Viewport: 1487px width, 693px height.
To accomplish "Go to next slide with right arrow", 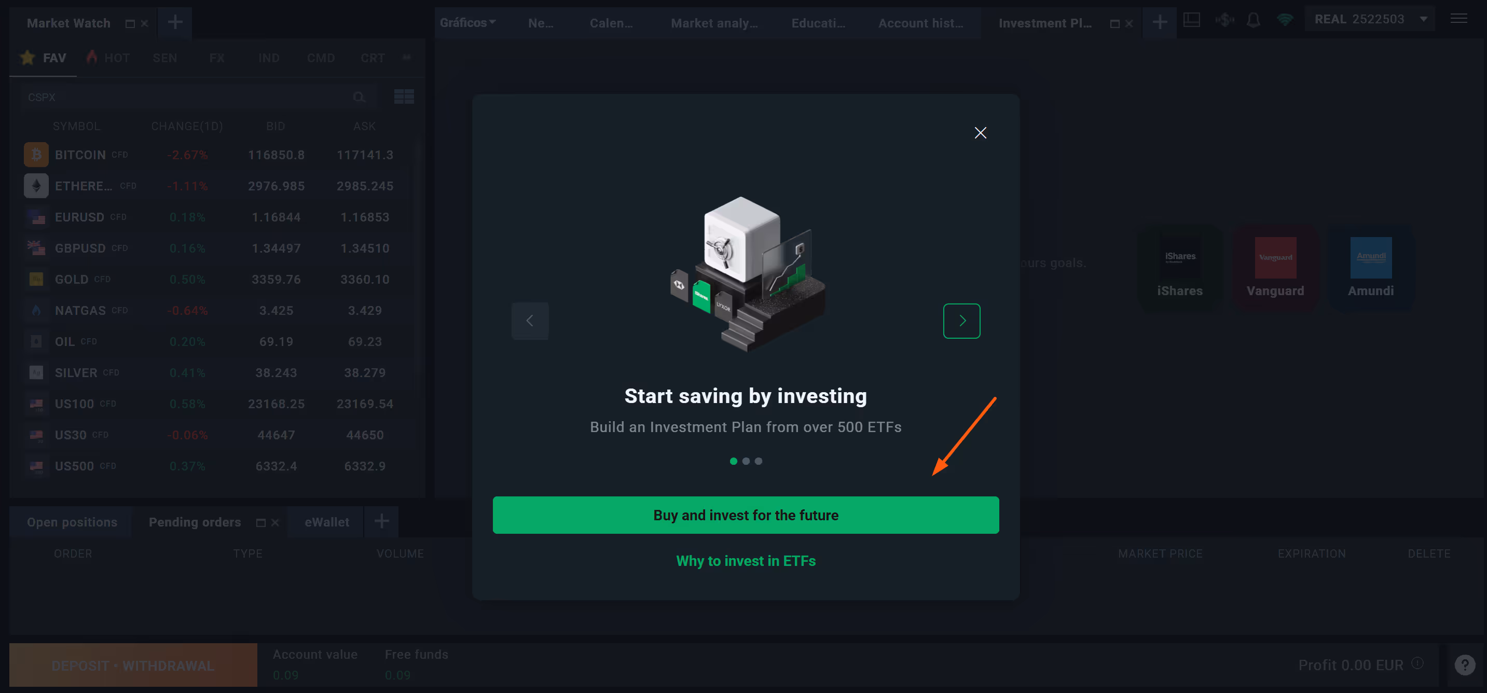I will tap(962, 321).
